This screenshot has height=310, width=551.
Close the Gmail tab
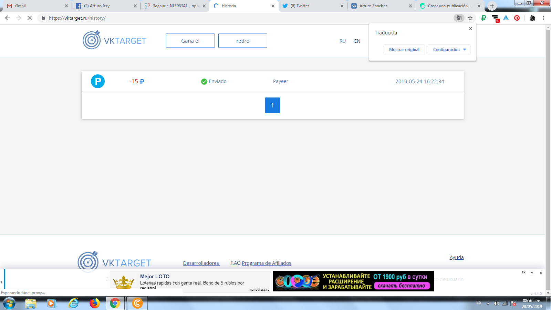(x=66, y=6)
